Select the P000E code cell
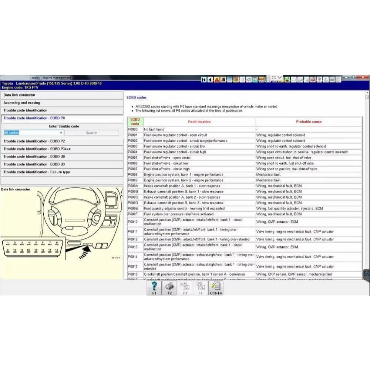 click(135, 209)
